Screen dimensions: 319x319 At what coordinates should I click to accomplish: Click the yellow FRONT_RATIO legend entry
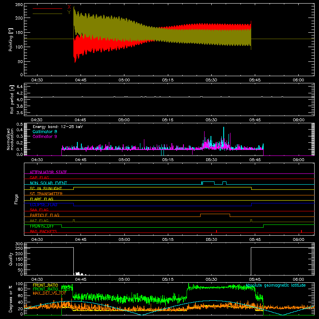[x=45, y=285]
